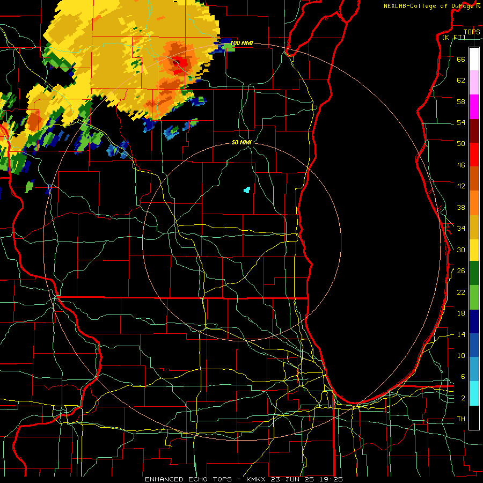Pick the medium blue legend swatch

click(474, 345)
